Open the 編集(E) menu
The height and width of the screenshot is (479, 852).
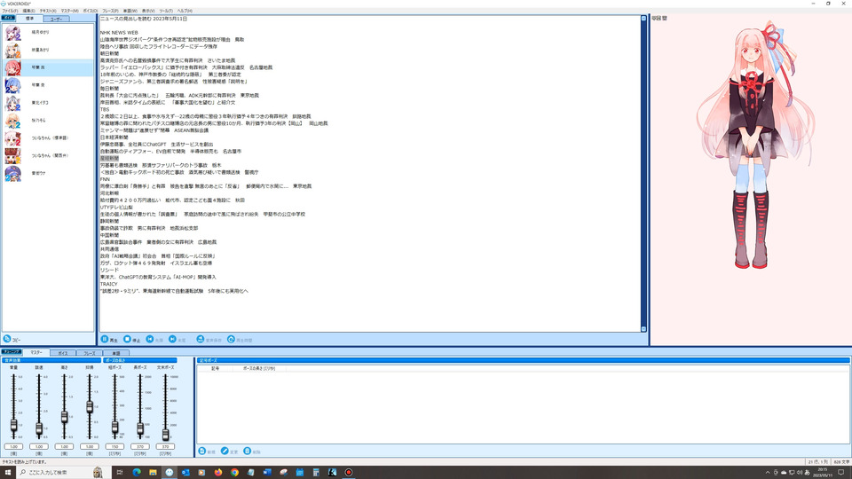click(28, 11)
